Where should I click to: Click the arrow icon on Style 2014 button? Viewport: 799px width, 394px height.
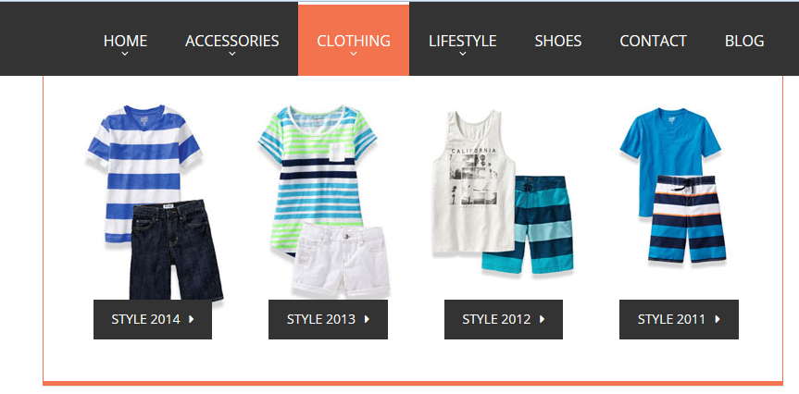pos(192,319)
